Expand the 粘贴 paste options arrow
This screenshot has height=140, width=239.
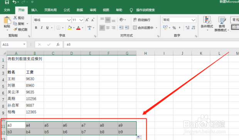[7, 30]
